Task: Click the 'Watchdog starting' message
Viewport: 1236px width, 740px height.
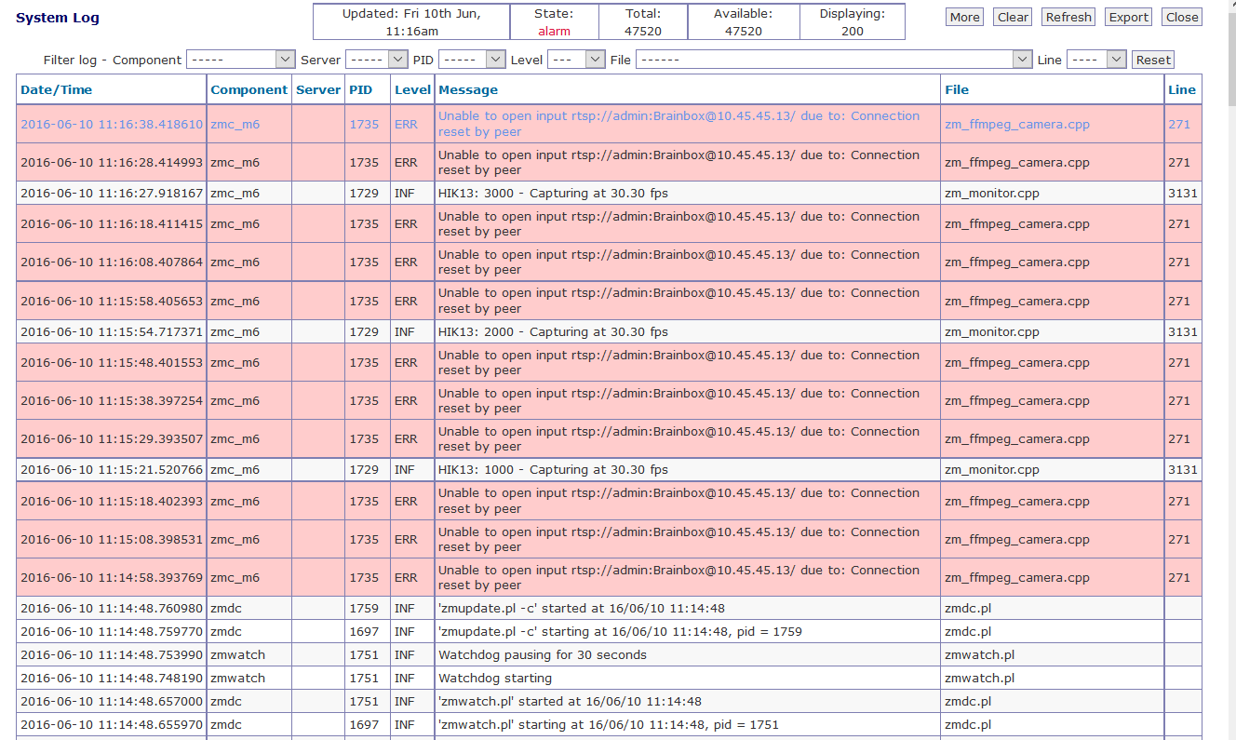Action: [495, 679]
